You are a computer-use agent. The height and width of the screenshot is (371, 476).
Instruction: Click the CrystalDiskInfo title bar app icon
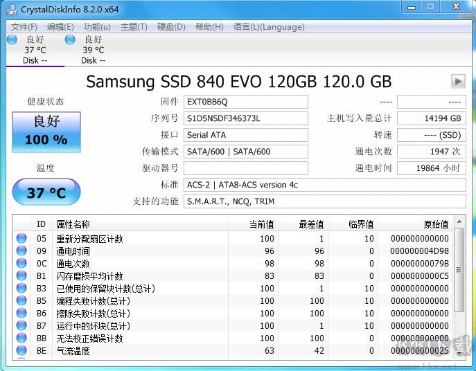[12, 10]
